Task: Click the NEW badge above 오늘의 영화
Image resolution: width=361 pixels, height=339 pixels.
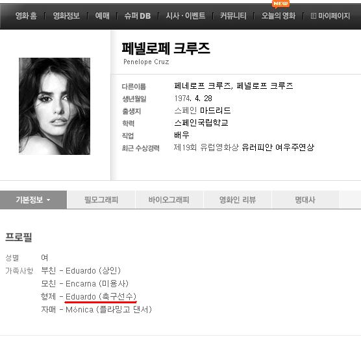Action: point(280,4)
